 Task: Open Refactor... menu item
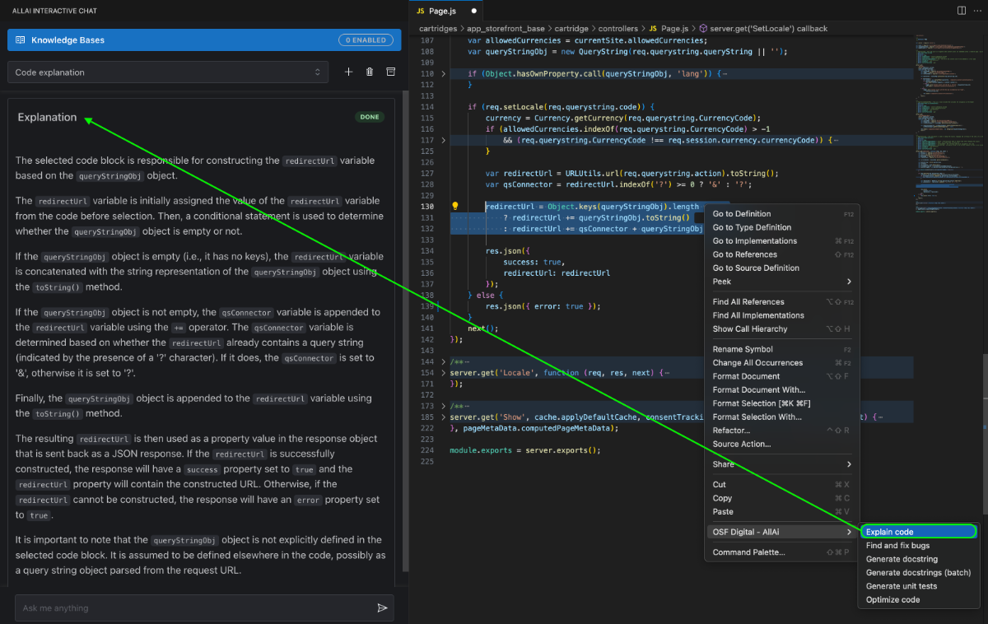(782, 431)
